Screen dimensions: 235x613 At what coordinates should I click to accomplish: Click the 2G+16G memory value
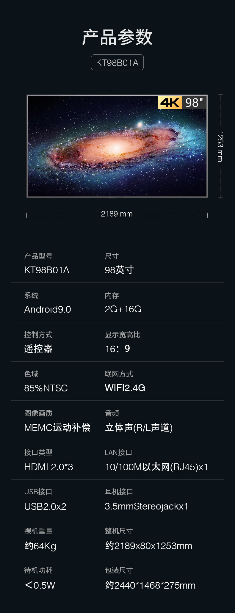(123, 309)
